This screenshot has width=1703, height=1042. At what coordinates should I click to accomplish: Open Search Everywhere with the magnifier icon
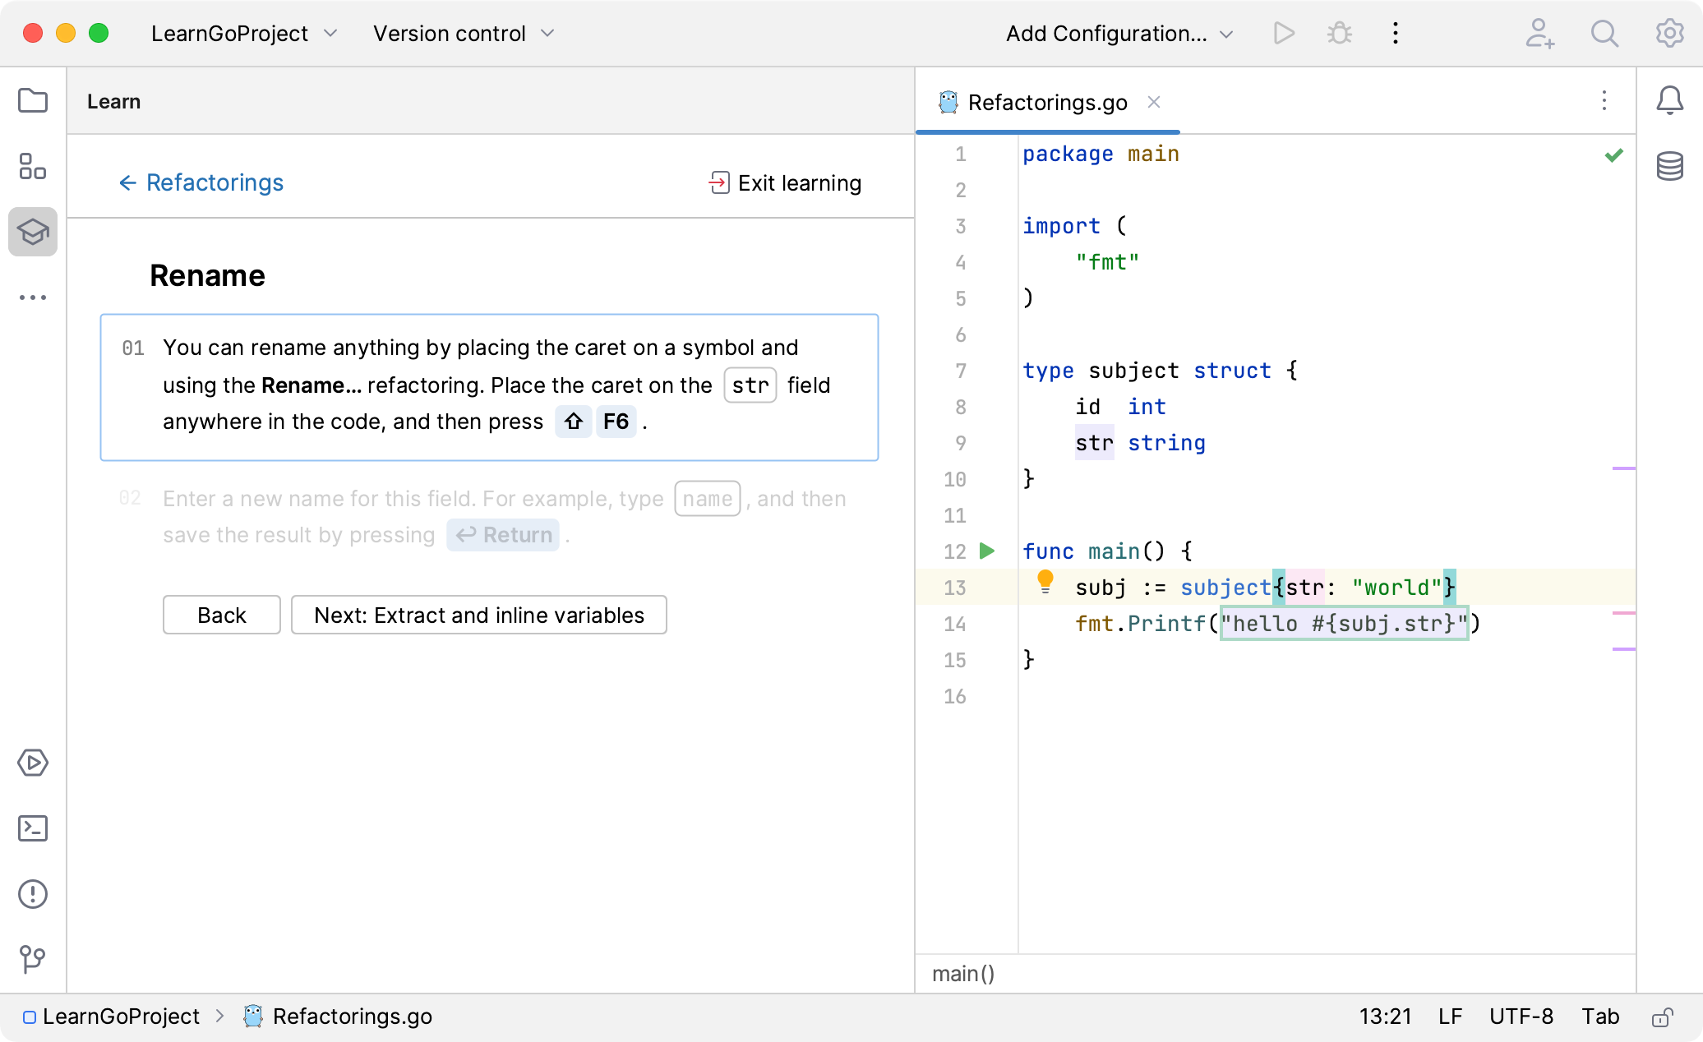(x=1604, y=33)
